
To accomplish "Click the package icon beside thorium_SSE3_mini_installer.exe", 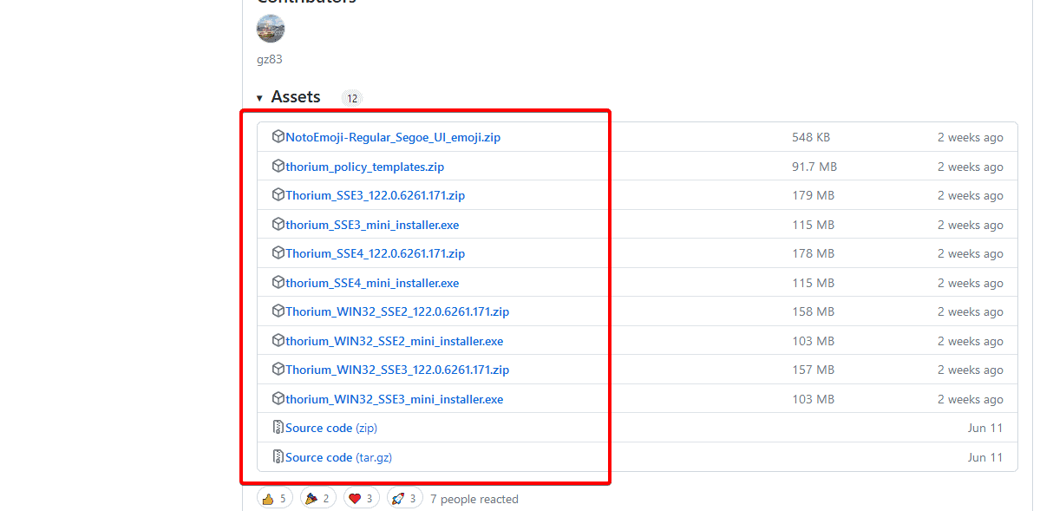I will tap(278, 224).
